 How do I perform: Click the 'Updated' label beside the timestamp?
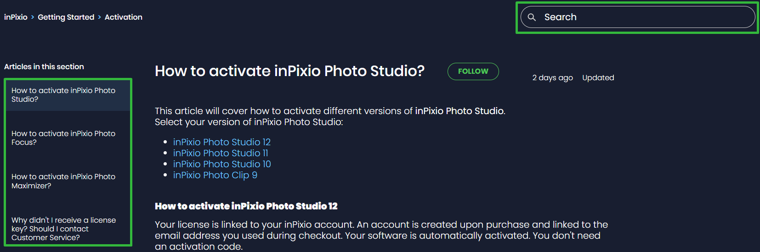click(598, 78)
